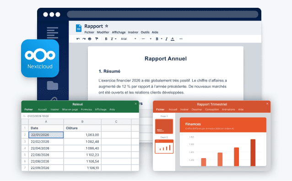Open the arrow next to highlighted B button
Viewport: 292px width, 181px height.
pyautogui.click(x=162, y=39)
